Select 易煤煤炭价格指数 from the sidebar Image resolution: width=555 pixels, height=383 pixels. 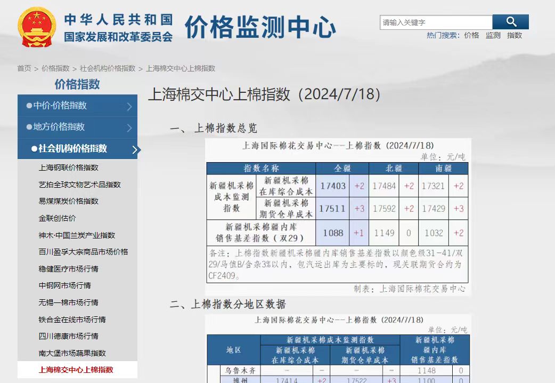point(68,201)
